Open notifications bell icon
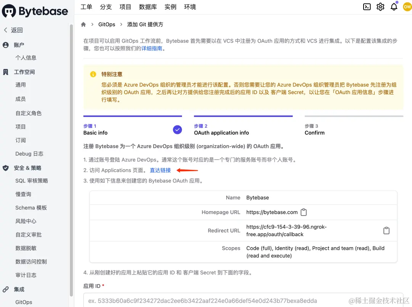The width and height of the screenshot is (412, 307). (394, 7)
